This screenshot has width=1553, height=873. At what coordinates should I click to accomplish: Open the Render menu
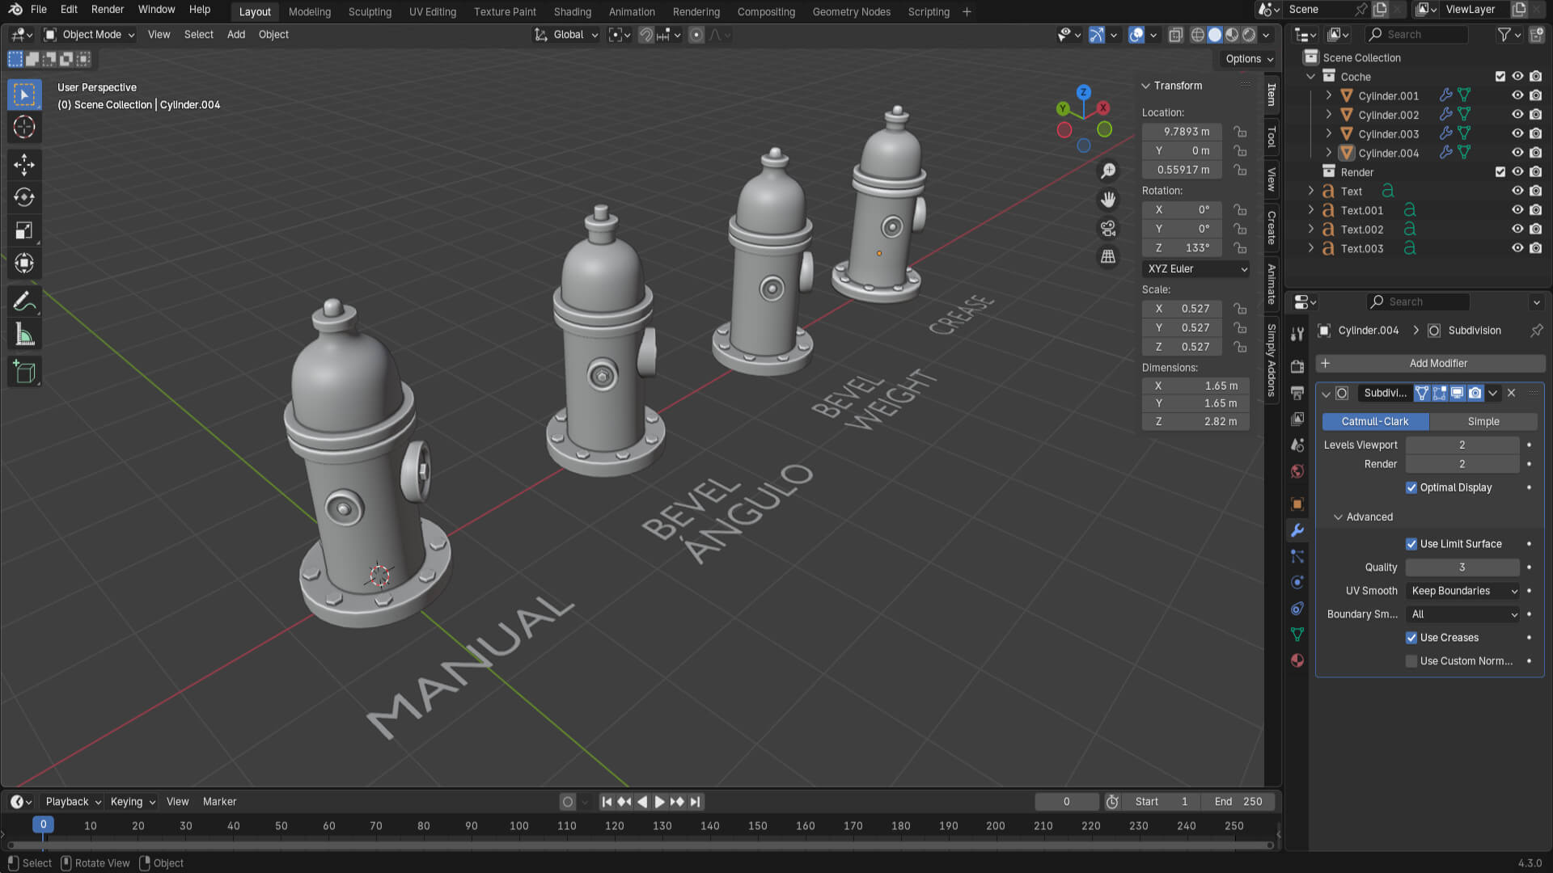point(108,10)
